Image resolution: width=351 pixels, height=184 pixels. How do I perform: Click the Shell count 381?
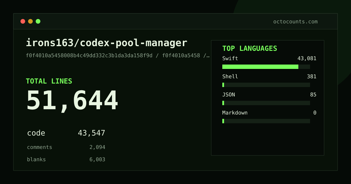point(312,77)
